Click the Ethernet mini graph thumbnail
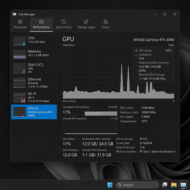The width and height of the screenshot is (190, 190). click(x=20, y=83)
